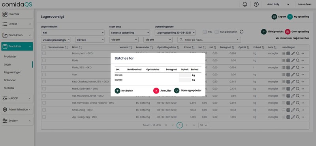Collapse the Produkter sidebar menu
316x146 pixels.
(x=17, y=46)
